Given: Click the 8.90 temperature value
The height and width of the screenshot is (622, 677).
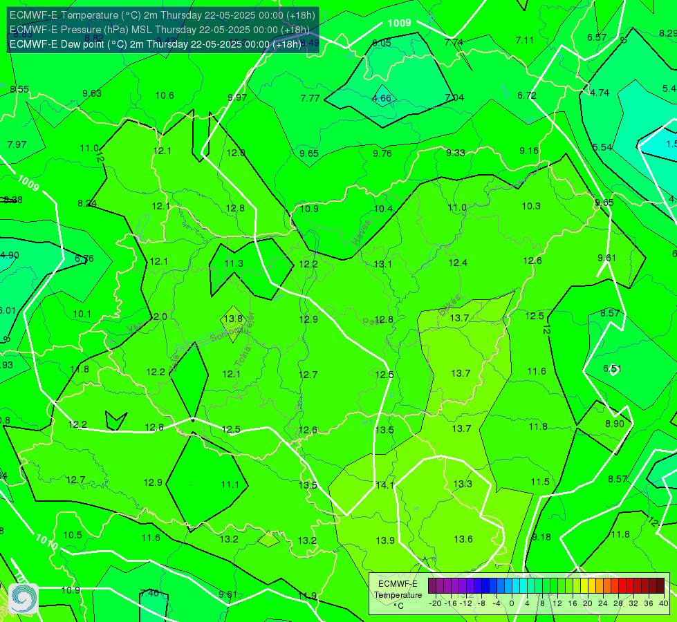Looking at the screenshot, I should pos(615,424).
